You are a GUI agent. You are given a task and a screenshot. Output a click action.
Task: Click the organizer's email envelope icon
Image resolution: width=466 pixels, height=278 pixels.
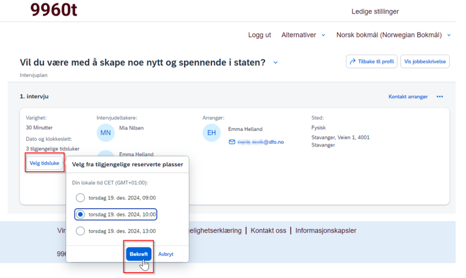[232, 142]
